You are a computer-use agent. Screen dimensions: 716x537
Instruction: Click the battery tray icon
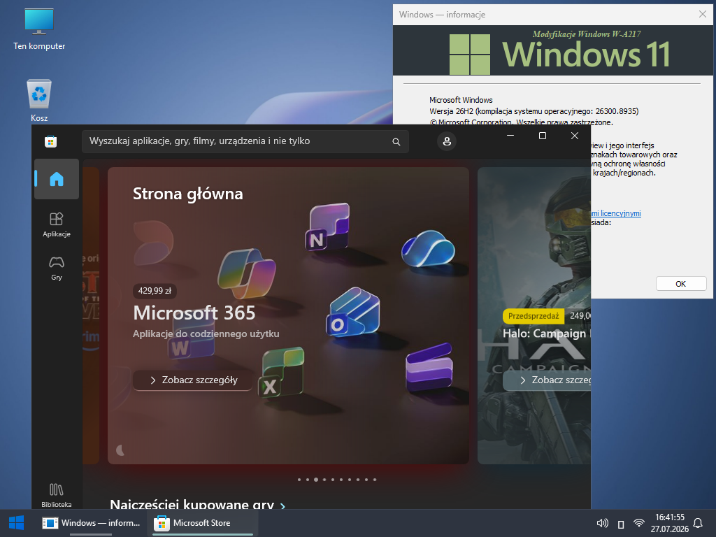pyautogui.click(x=621, y=524)
